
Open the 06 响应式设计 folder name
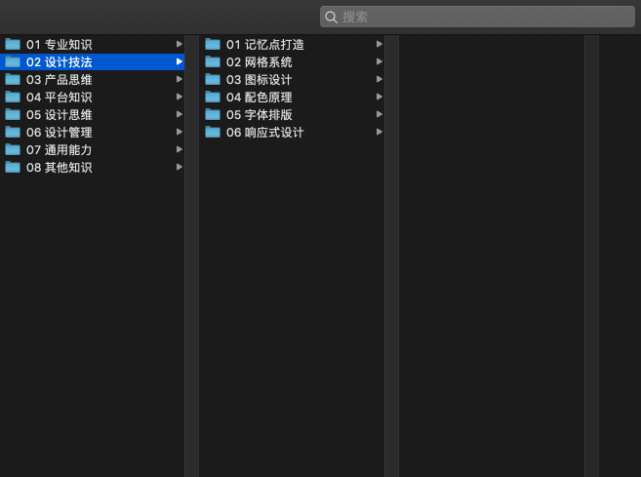coord(265,133)
